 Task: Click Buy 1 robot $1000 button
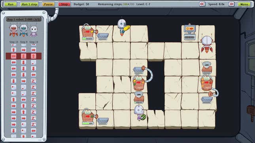(x=24, y=19)
